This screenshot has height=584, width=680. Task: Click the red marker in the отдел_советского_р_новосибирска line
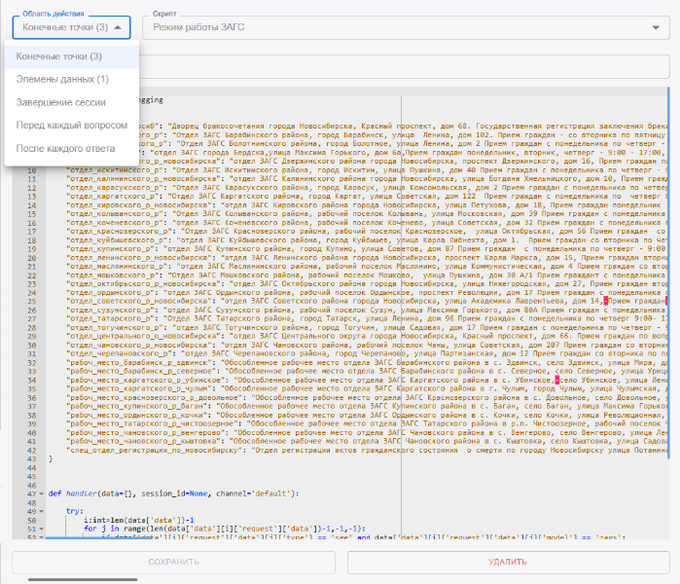pyautogui.click(x=605, y=302)
